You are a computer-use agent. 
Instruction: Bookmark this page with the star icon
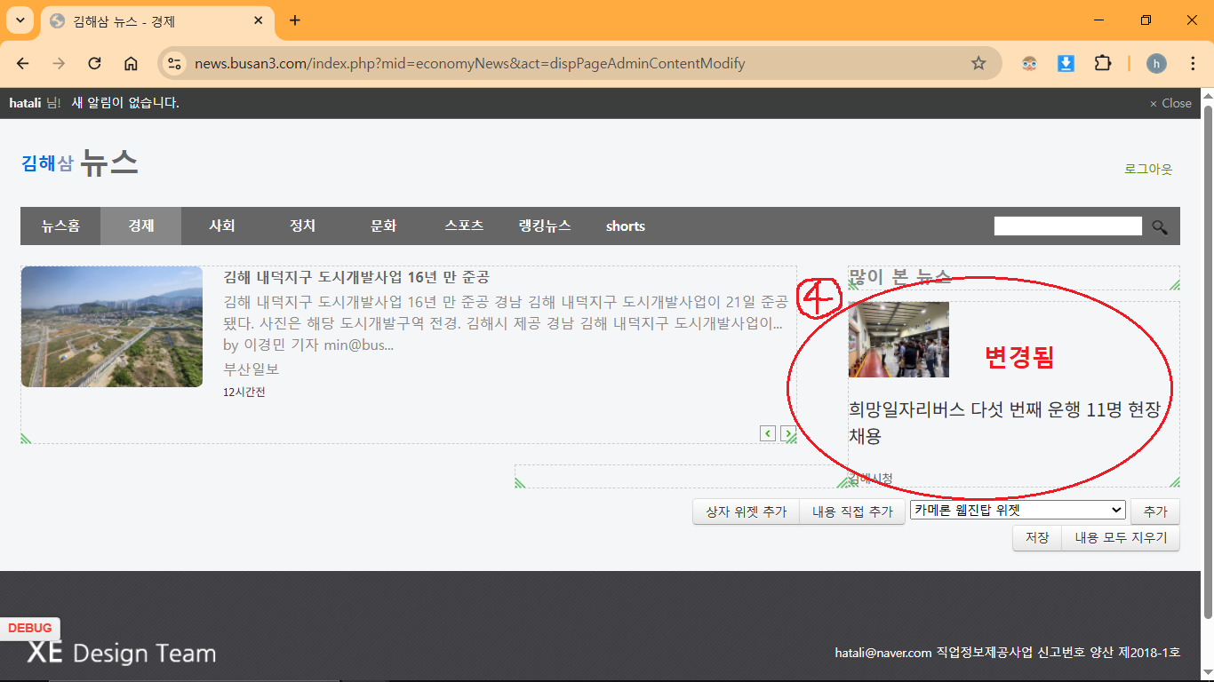(x=978, y=63)
